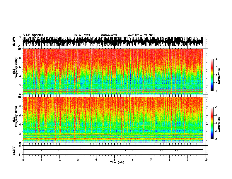Image resolution: width=232 pixels, height=179 pixels.
Task: Click time axis tick label "0"
Action: pos(23,160)
